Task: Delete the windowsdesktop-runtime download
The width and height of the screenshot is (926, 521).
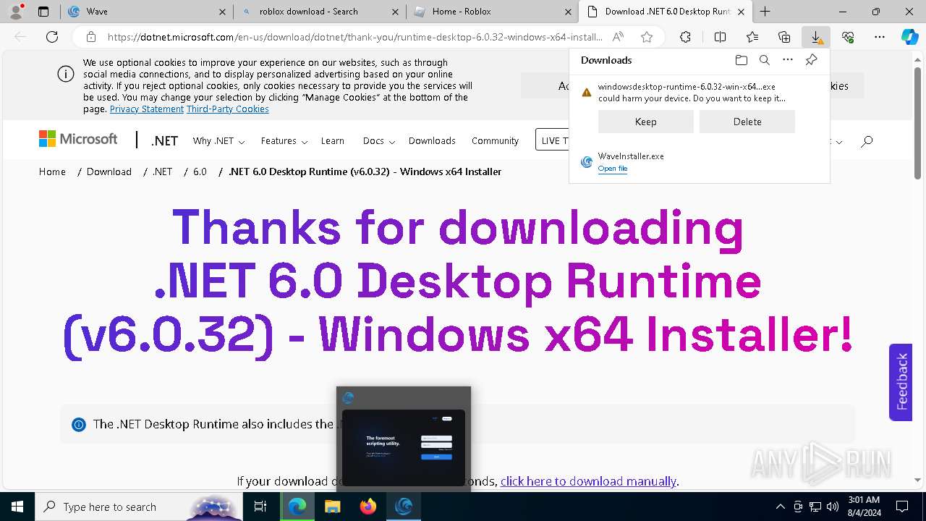Action: [x=747, y=122]
